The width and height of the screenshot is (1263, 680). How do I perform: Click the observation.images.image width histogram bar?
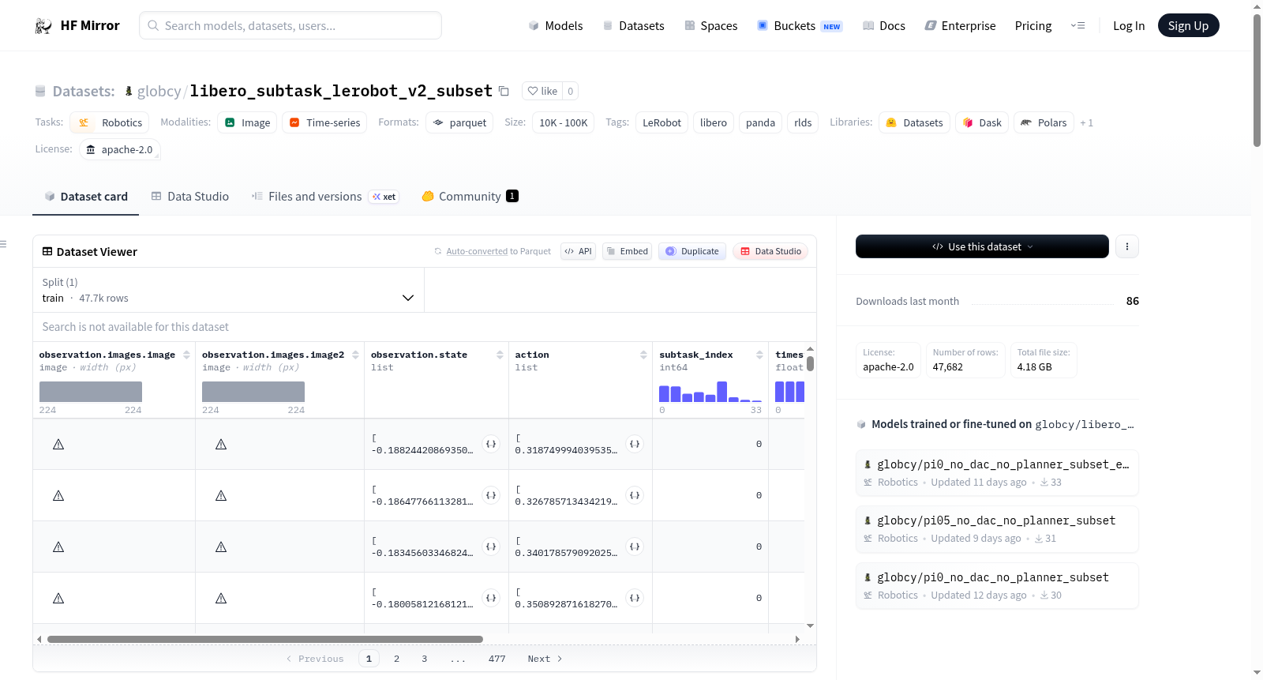(x=91, y=392)
